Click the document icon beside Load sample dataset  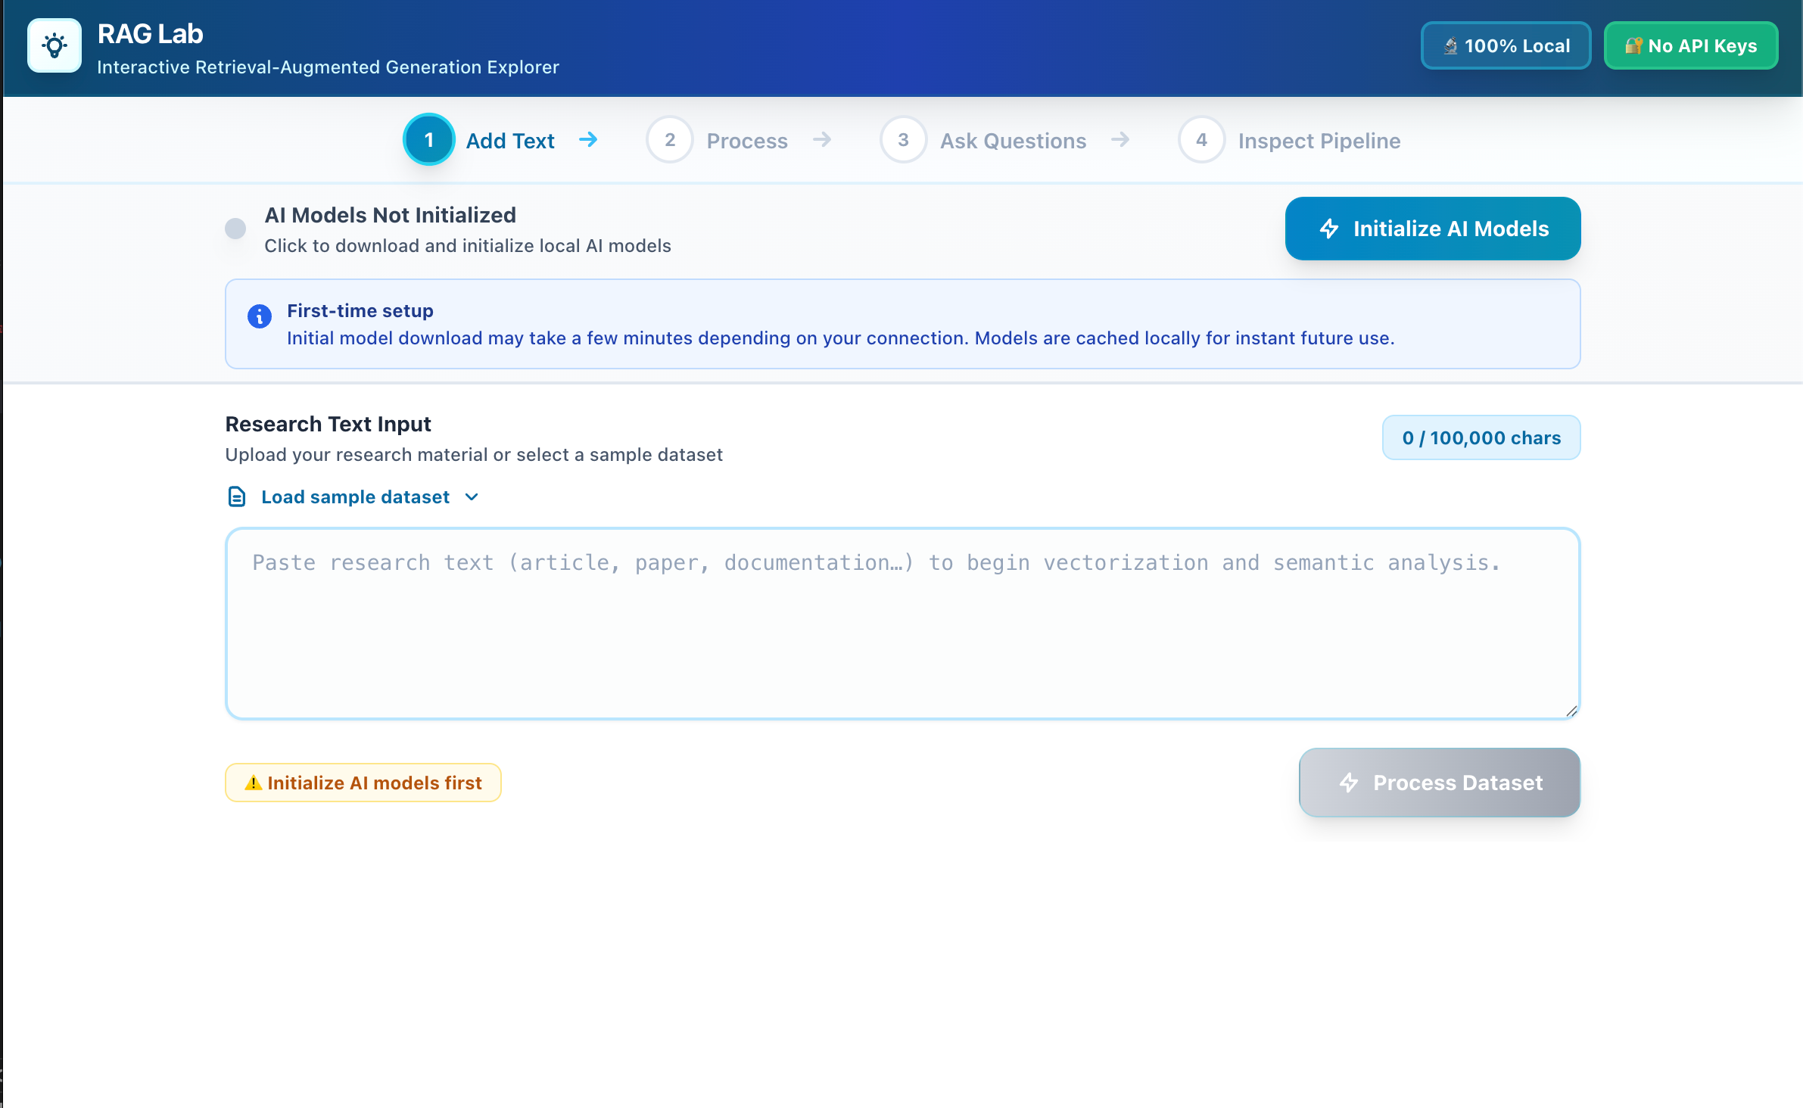tap(237, 497)
